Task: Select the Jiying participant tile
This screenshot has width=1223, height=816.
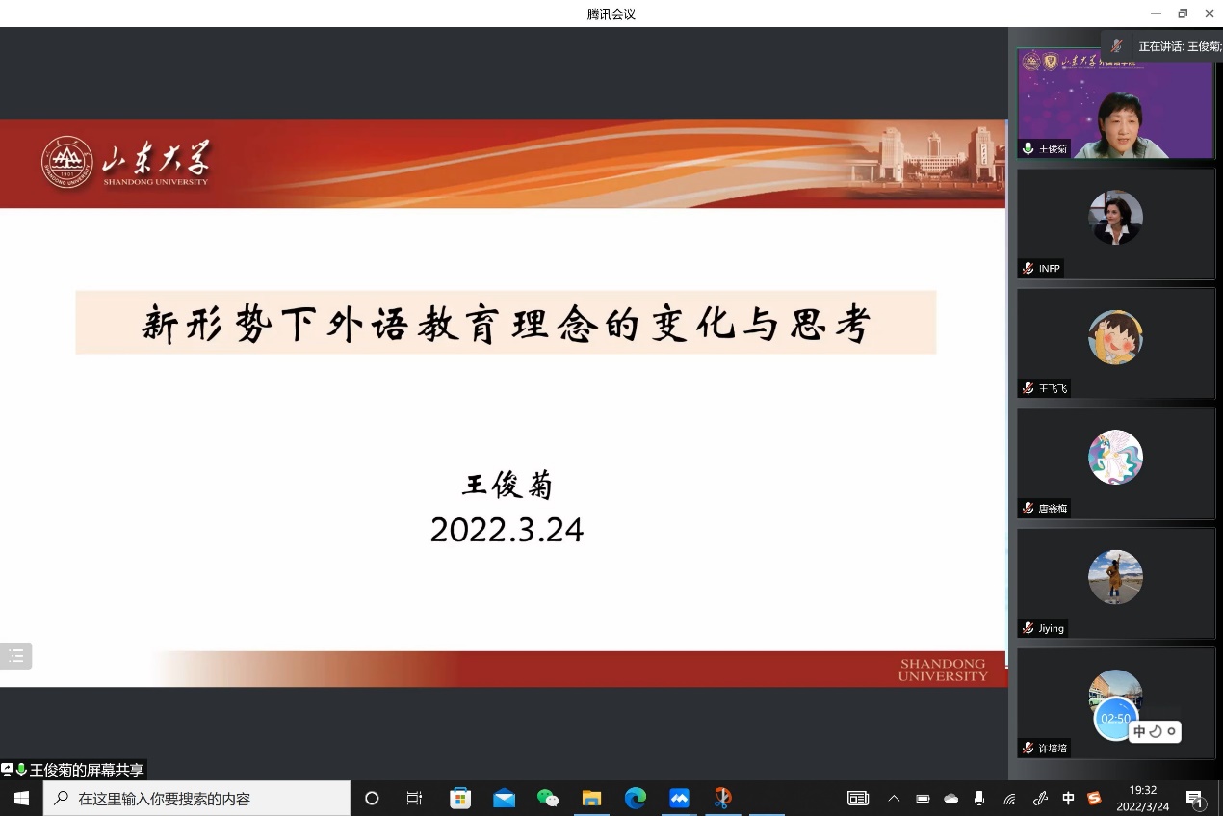Action: click(1115, 583)
